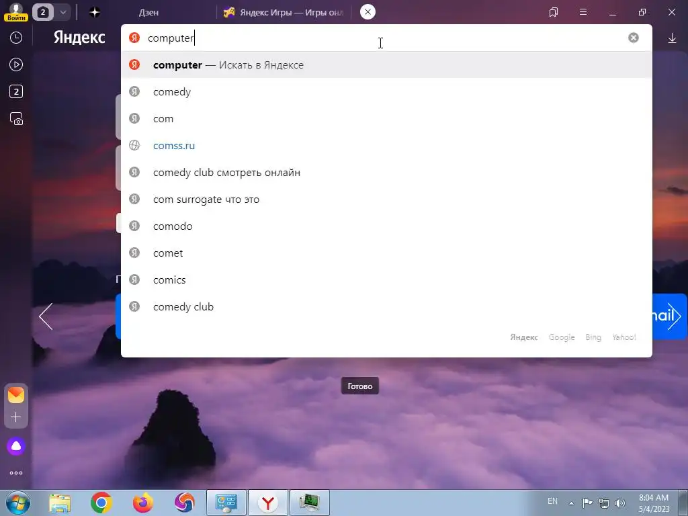This screenshot has height=516, width=688.
Task: Open the monitor app taskbar icon
Action: pos(310,503)
